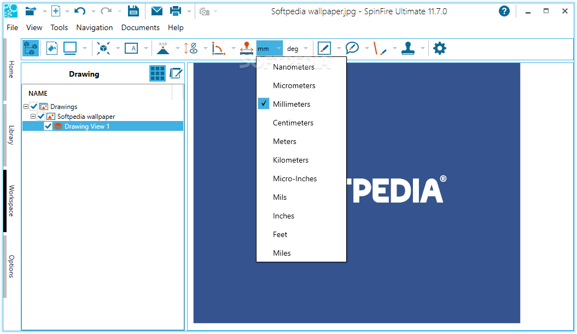Click the Redo arrow icon

pyautogui.click(x=106, y=11)
